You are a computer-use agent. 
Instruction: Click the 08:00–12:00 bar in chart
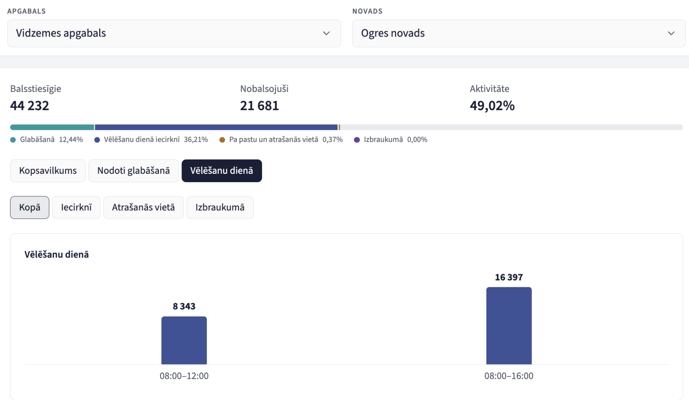(184, 340)
